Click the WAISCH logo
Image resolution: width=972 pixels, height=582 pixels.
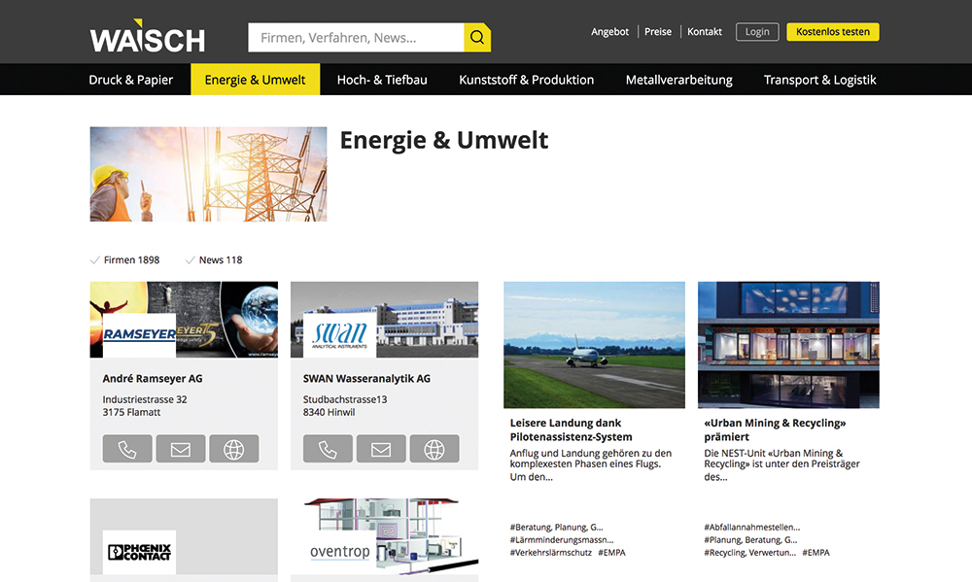click(x=148, y=37)
